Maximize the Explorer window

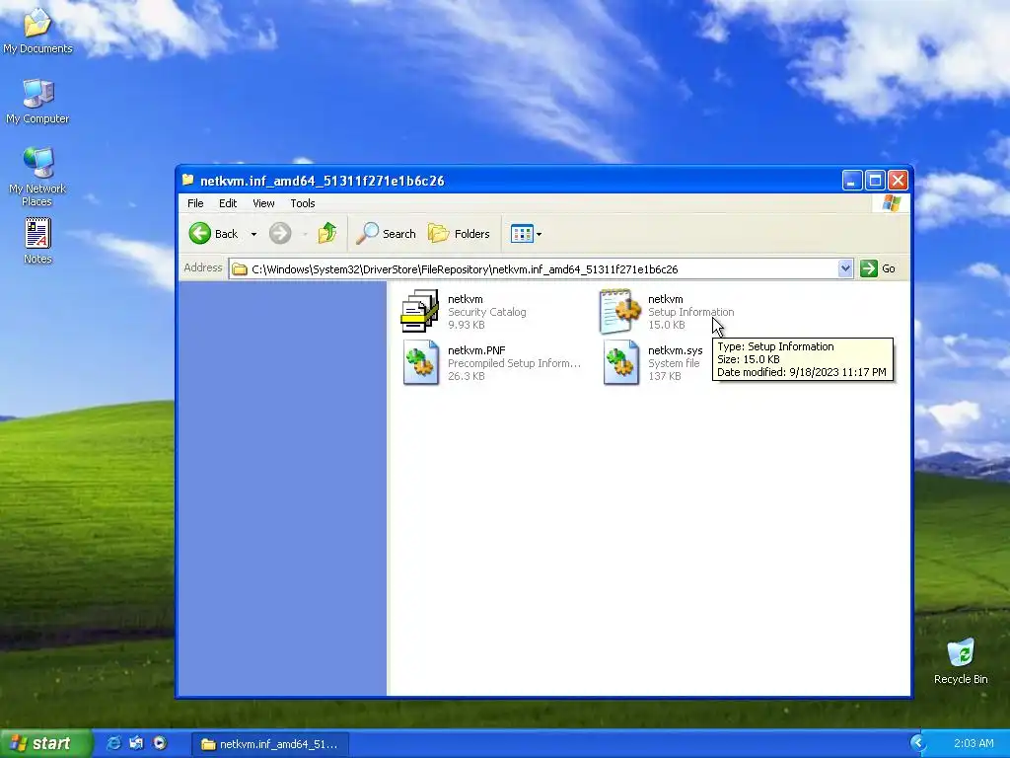(875, 181)
